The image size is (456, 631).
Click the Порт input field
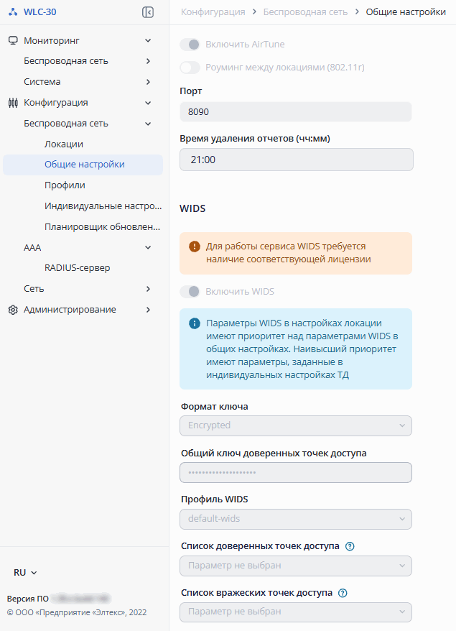(296, 112)
